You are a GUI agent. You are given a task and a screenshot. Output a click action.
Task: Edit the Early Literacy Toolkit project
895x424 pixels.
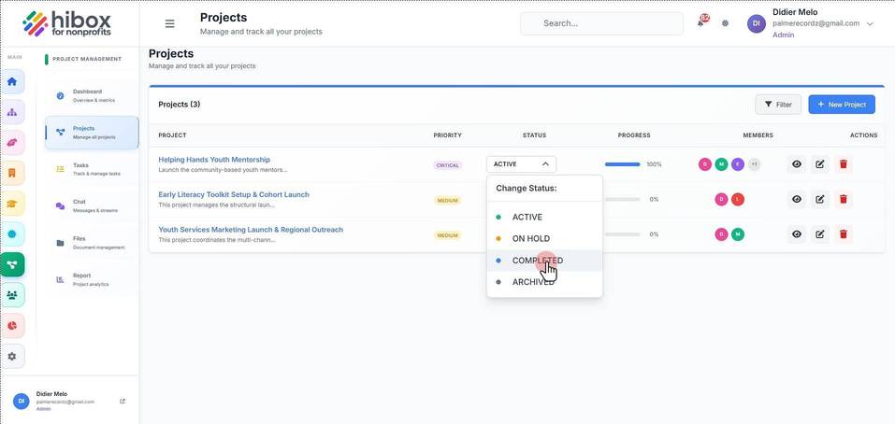tap(819, 200)
